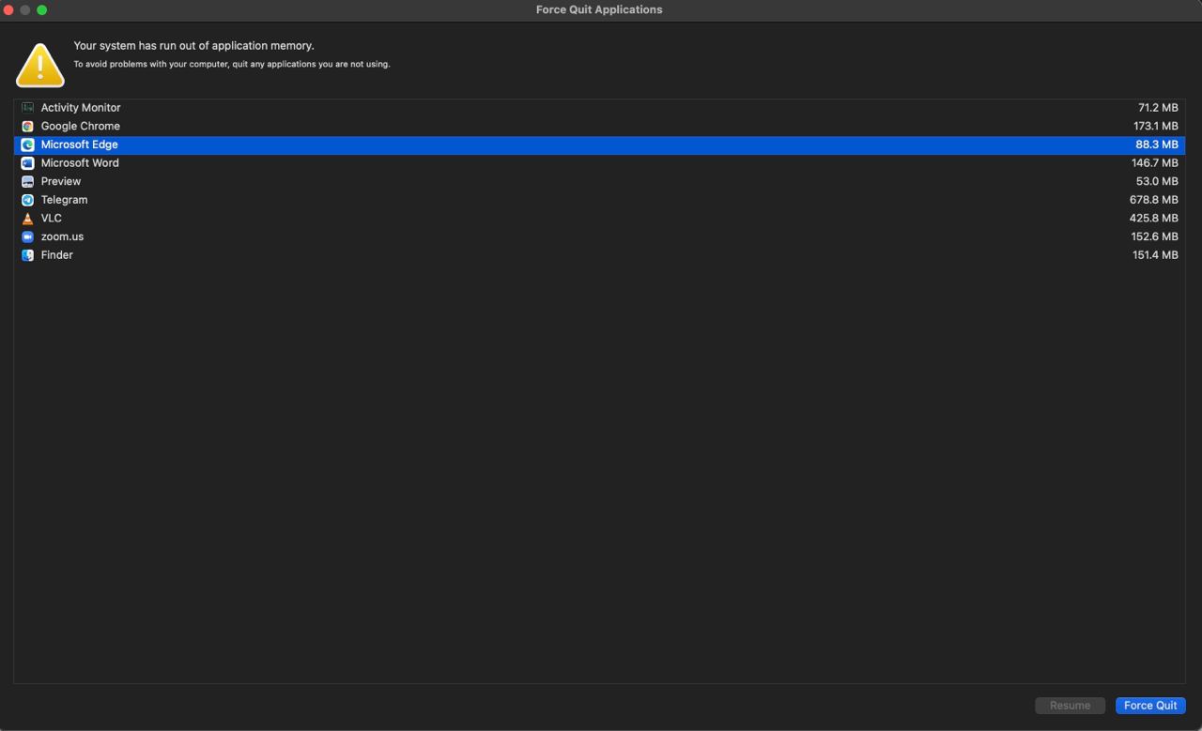Click the 425.8 MB memory value
1202x731 pixels.
[x=1154, y=218]
